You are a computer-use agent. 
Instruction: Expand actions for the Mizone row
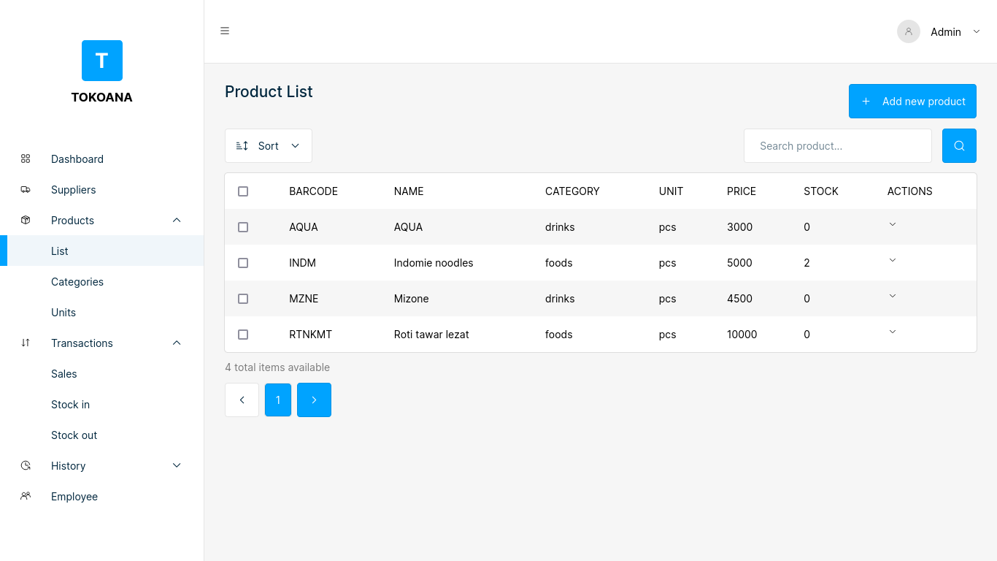892,296
